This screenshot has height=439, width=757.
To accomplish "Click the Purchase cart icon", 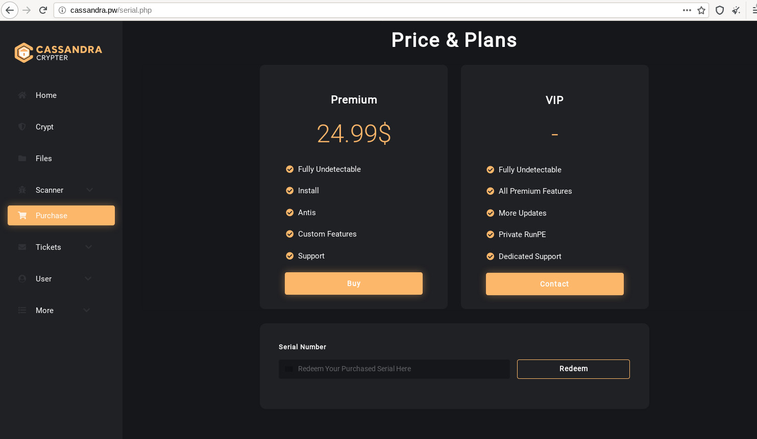I will click(22, 215).
